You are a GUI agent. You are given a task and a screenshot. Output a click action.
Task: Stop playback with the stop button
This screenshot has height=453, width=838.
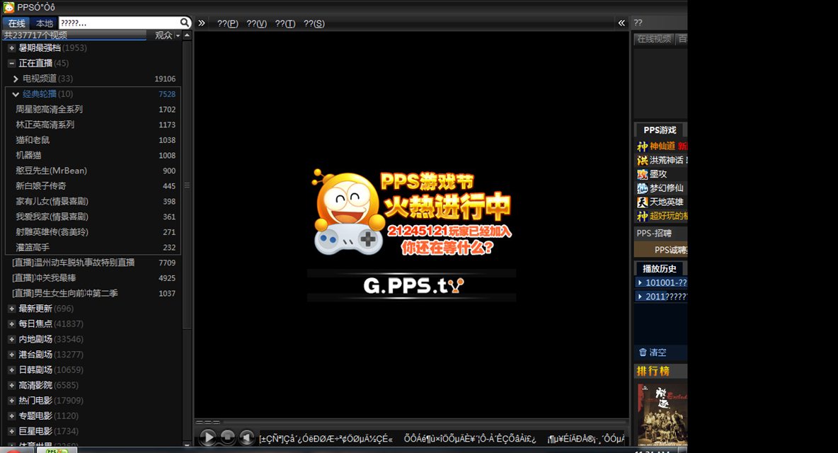click(228, 437)
